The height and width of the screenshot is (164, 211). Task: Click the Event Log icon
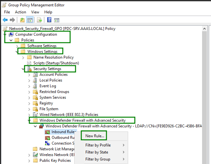pyautogui.click(x=35, y=86)
